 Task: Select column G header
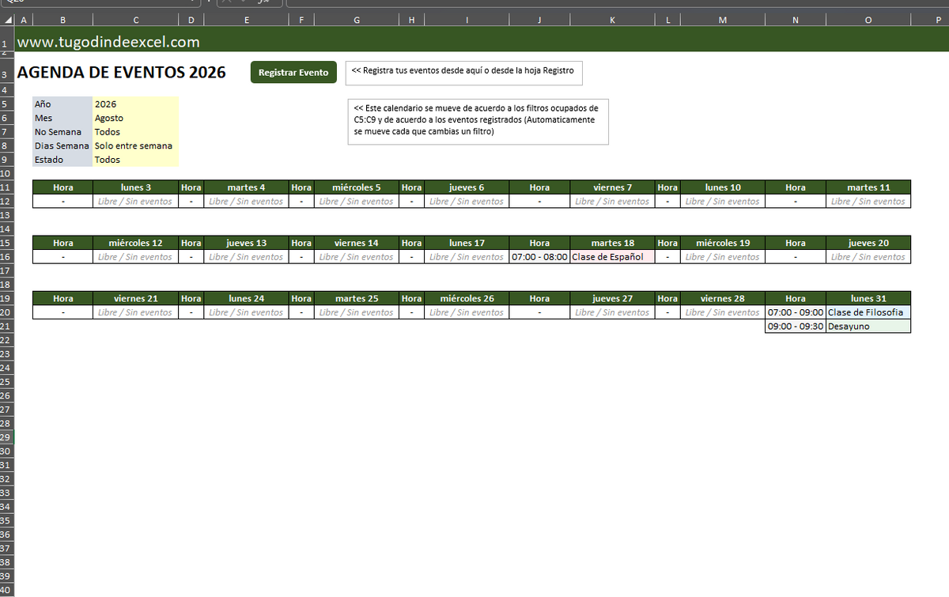coord(357,21)
